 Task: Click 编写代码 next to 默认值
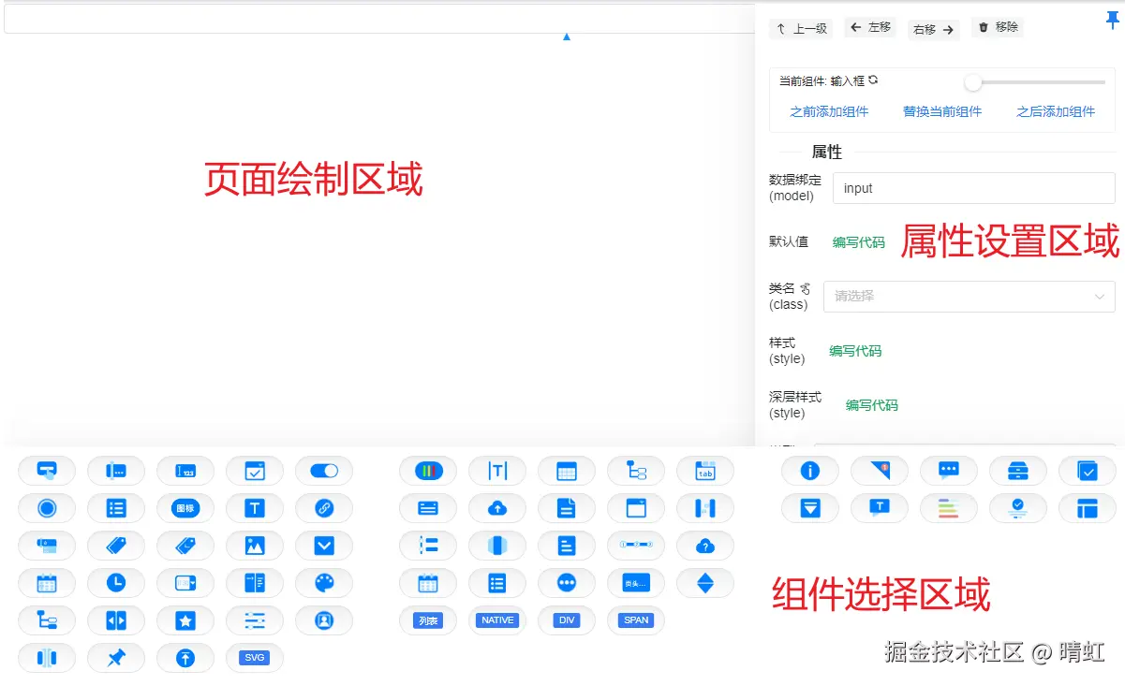tap(858, 241)
